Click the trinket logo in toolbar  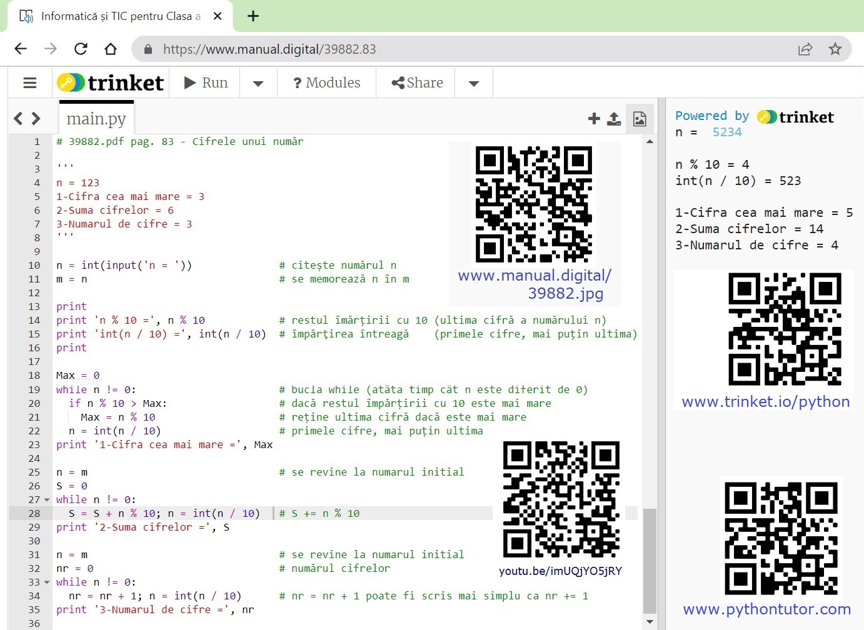coord(111,82)
